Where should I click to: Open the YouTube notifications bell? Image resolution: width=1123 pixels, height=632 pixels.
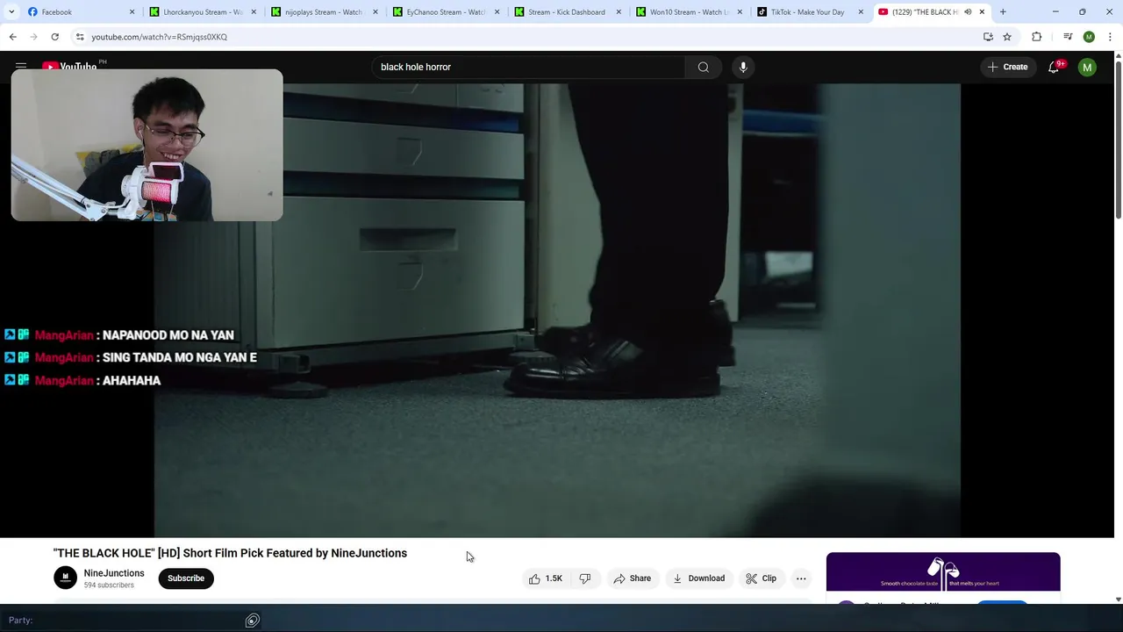[1055, 67]
